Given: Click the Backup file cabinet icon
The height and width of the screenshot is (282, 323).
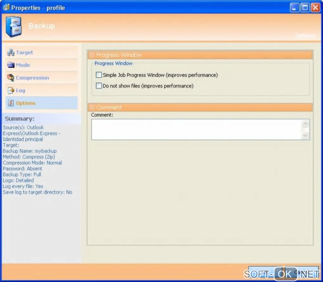Looking at the screenshot, I should (14, 27).
